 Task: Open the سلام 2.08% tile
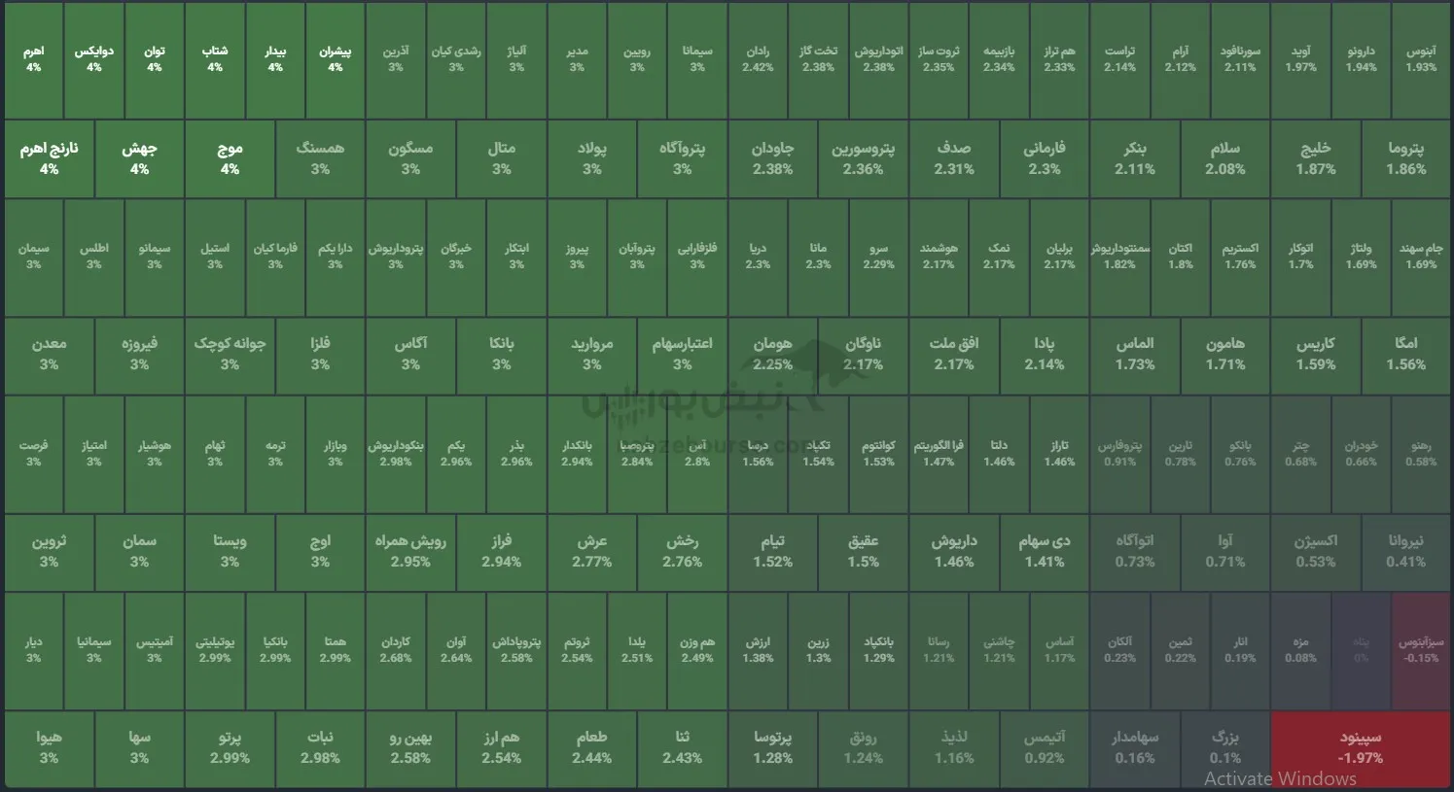[1225, 158]
